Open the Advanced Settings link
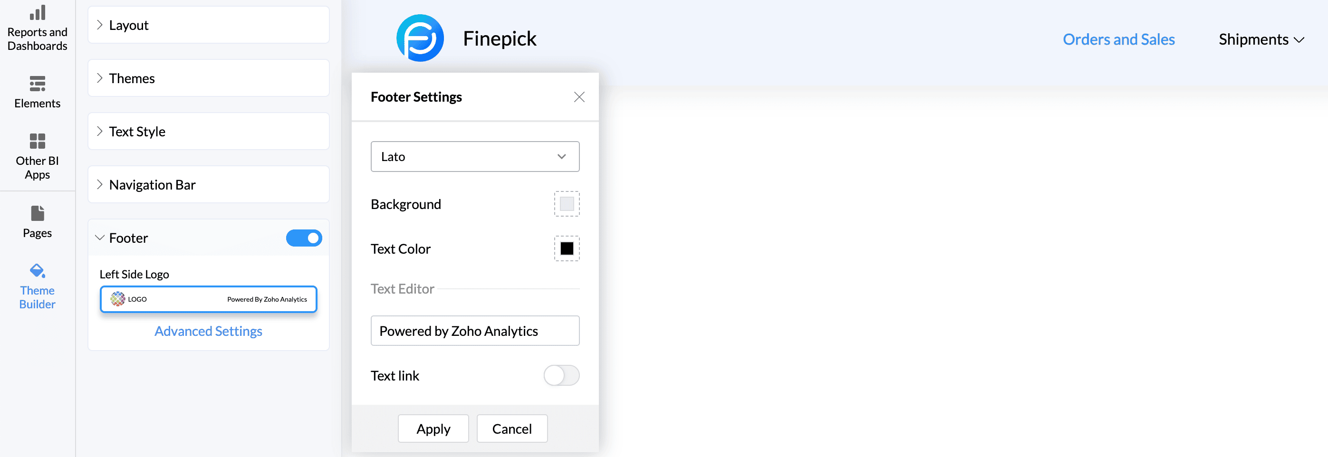This screenshot has width=1328, height=457. tap(208, 331)
